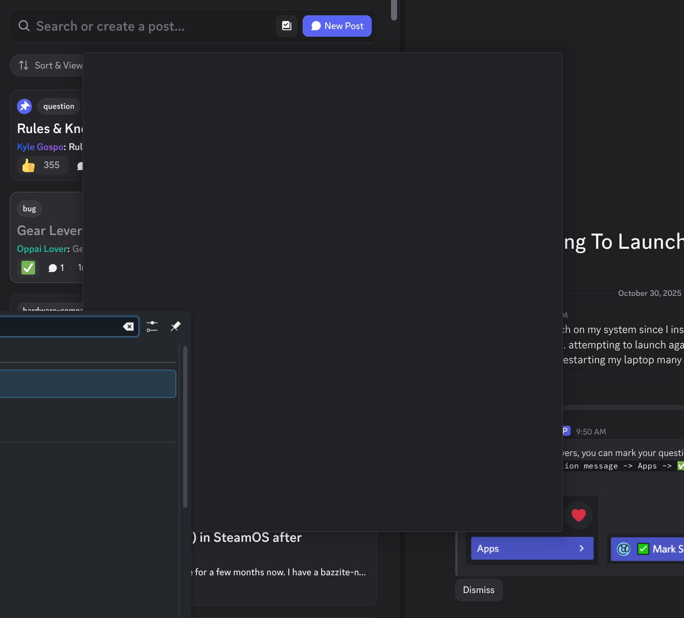Click the "October 30, 2025" date divider
Viewport: 684px width, 618px height.
[650, 293]
